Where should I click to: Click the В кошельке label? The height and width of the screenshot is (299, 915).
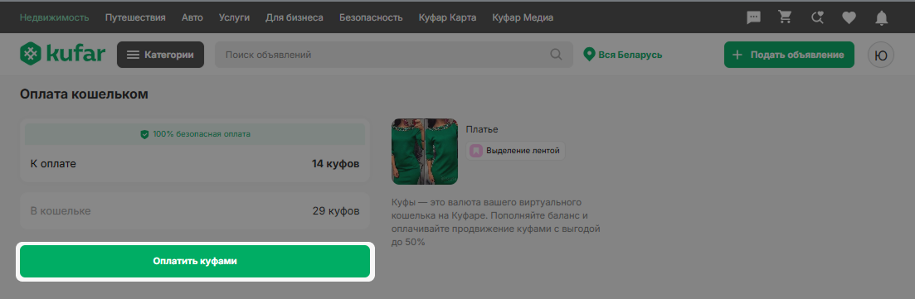click(x=61, y=211)
